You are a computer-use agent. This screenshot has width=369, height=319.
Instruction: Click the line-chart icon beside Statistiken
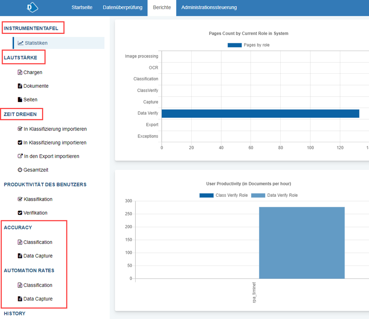click(20, 43)
